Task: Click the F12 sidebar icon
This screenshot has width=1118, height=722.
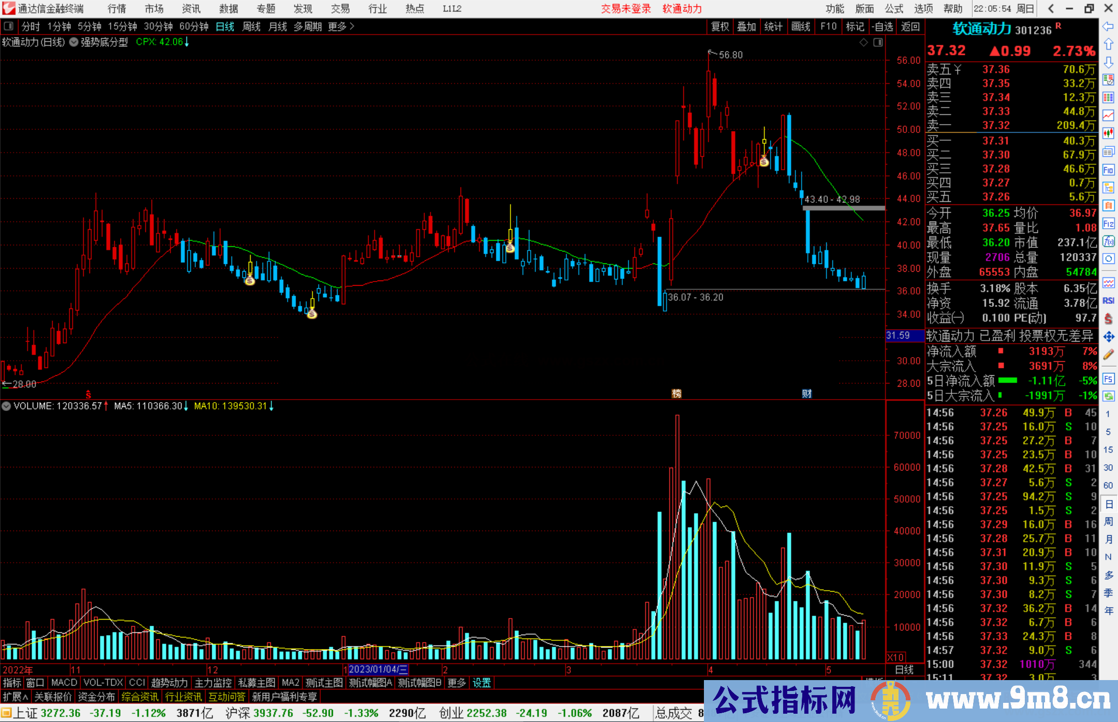Action: coord(1108,224)
